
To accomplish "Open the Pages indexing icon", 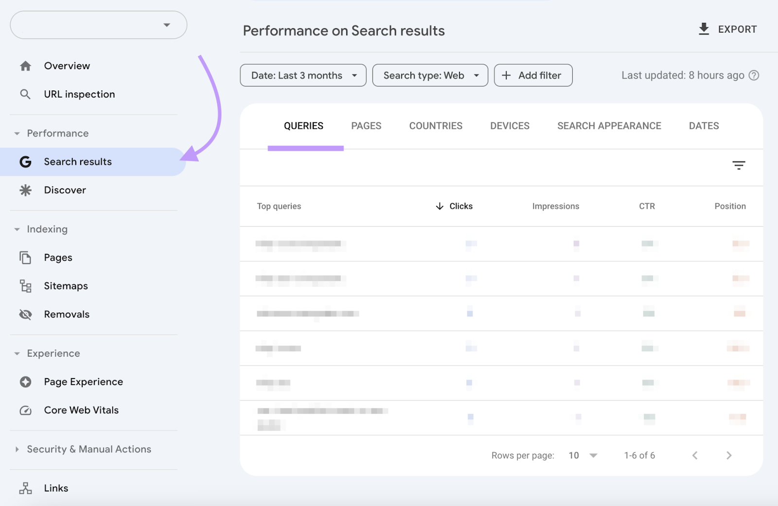I will point(25,257).
